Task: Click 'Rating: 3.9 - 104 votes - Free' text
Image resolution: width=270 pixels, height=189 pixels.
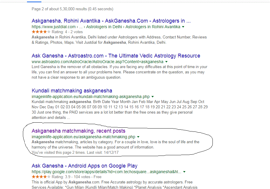Action: pos(77,177)
